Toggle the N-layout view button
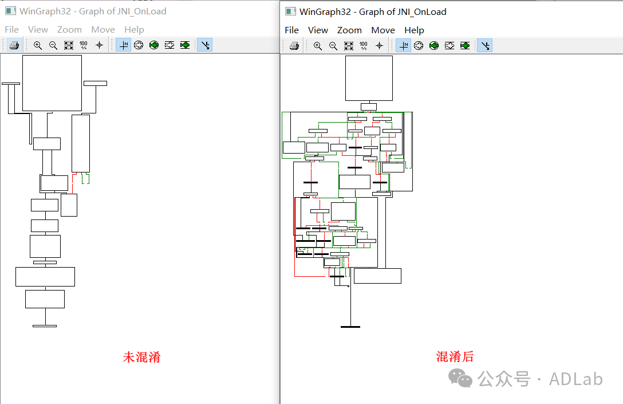 click(x=403, y=45)
